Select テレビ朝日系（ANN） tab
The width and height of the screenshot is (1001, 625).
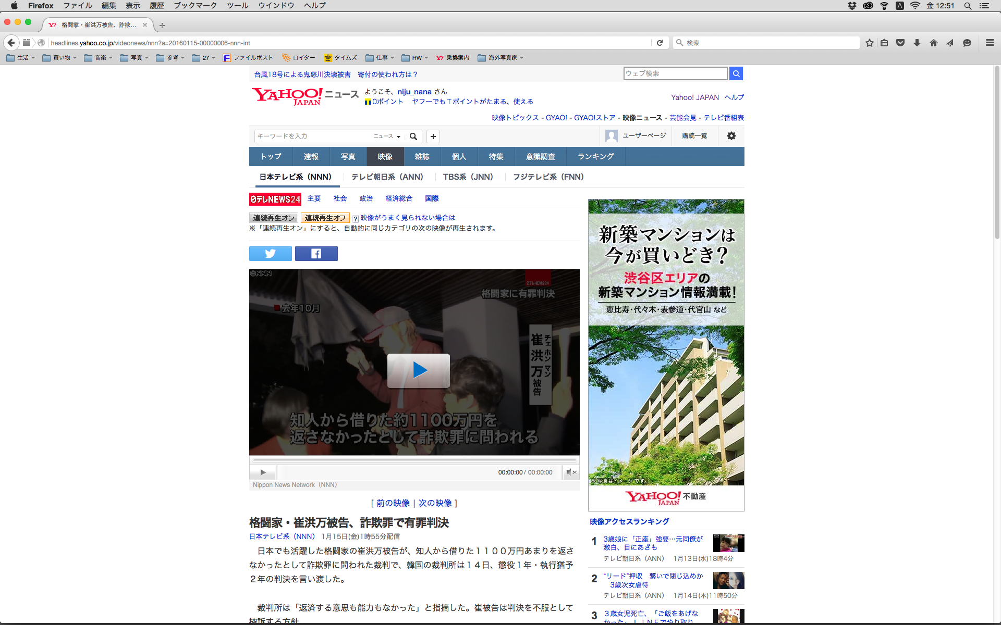pyautogui.click(x=387, y=177)
